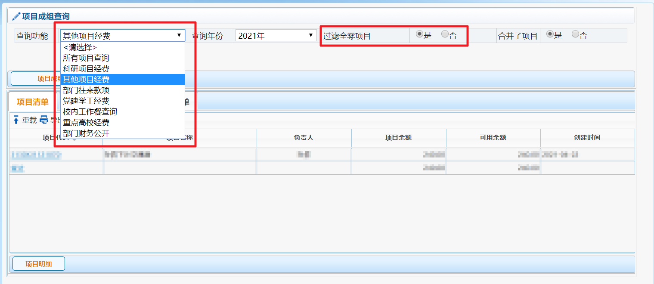Choose 科研项目经费 from the list
Viewport: 654px width, 284px height.
click(x=86, y=69)
